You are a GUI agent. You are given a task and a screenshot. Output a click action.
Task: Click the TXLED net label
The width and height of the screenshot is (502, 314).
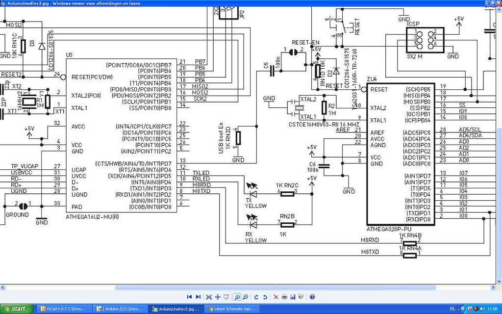(201, 173)
